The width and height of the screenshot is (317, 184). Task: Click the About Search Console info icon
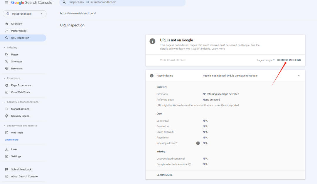[7, 176]
